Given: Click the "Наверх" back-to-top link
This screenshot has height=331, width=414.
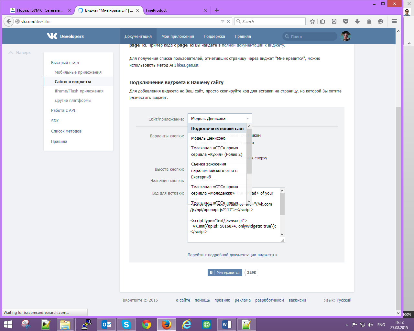Looking at the screenshot, I should (x=20, y=52).
